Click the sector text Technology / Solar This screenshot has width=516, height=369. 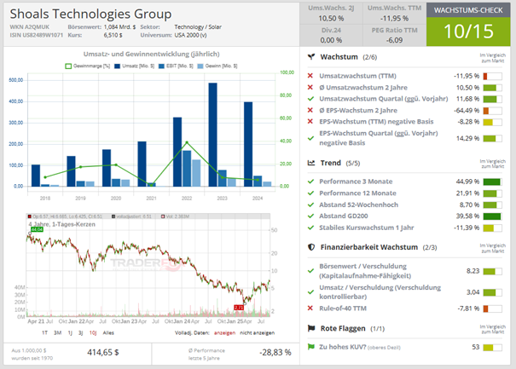(x=198, y=27)
